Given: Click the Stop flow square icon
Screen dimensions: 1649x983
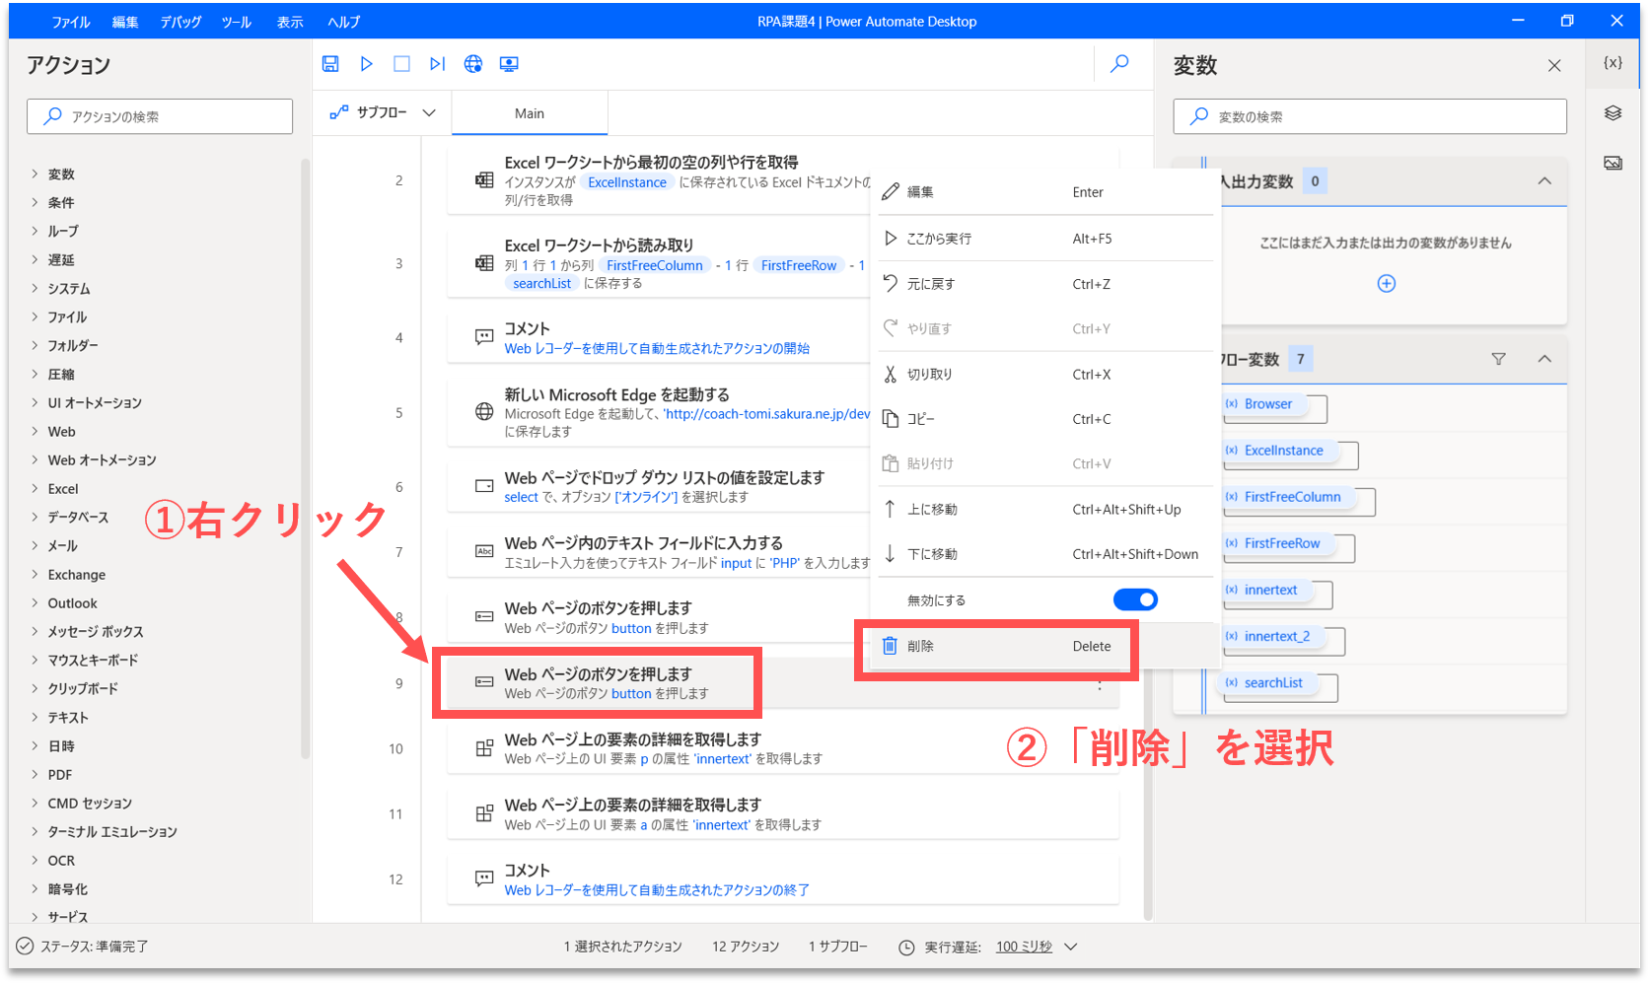Looking at the screenshot, I should [x=401, y=64].
